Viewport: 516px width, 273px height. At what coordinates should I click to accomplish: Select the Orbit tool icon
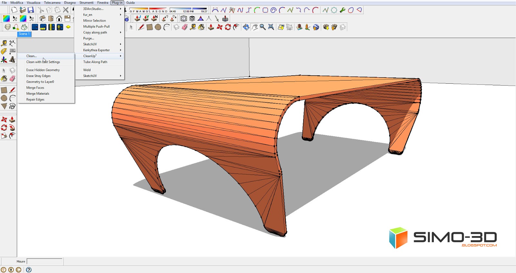246,27
